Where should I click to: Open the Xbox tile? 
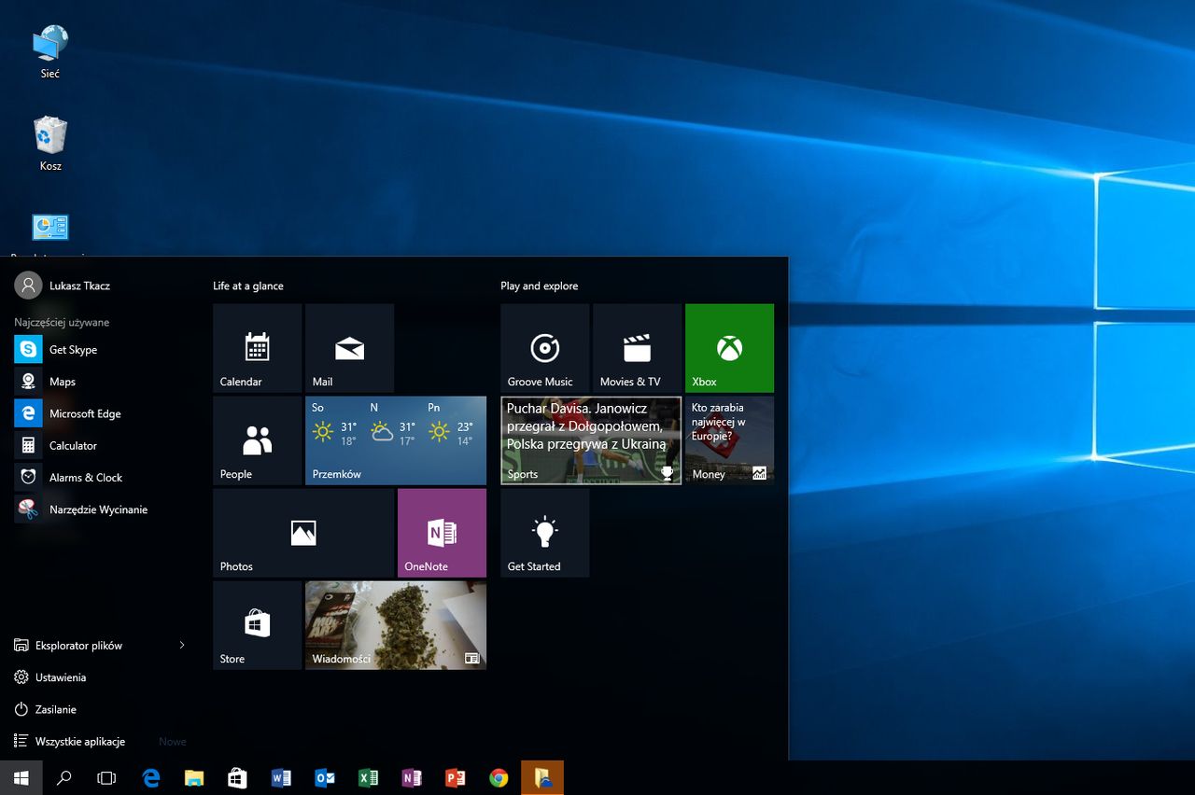tap(729, 348)
